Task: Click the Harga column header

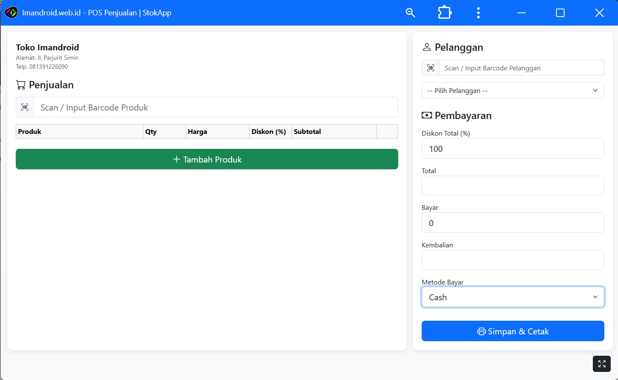Action: click(218, 131)
